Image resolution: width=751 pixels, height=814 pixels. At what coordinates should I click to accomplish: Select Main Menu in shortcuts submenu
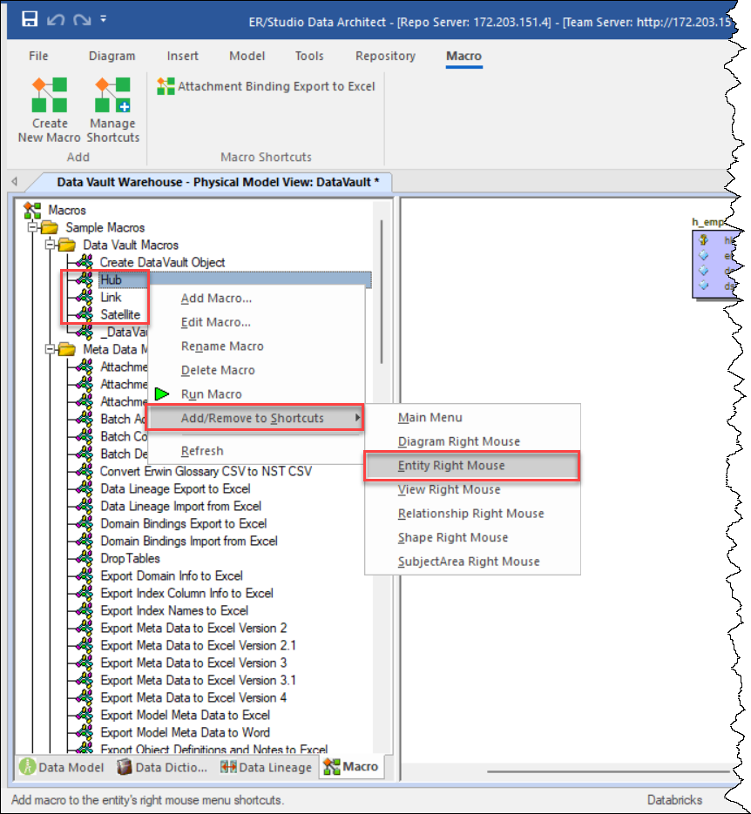tap(430, 417)
